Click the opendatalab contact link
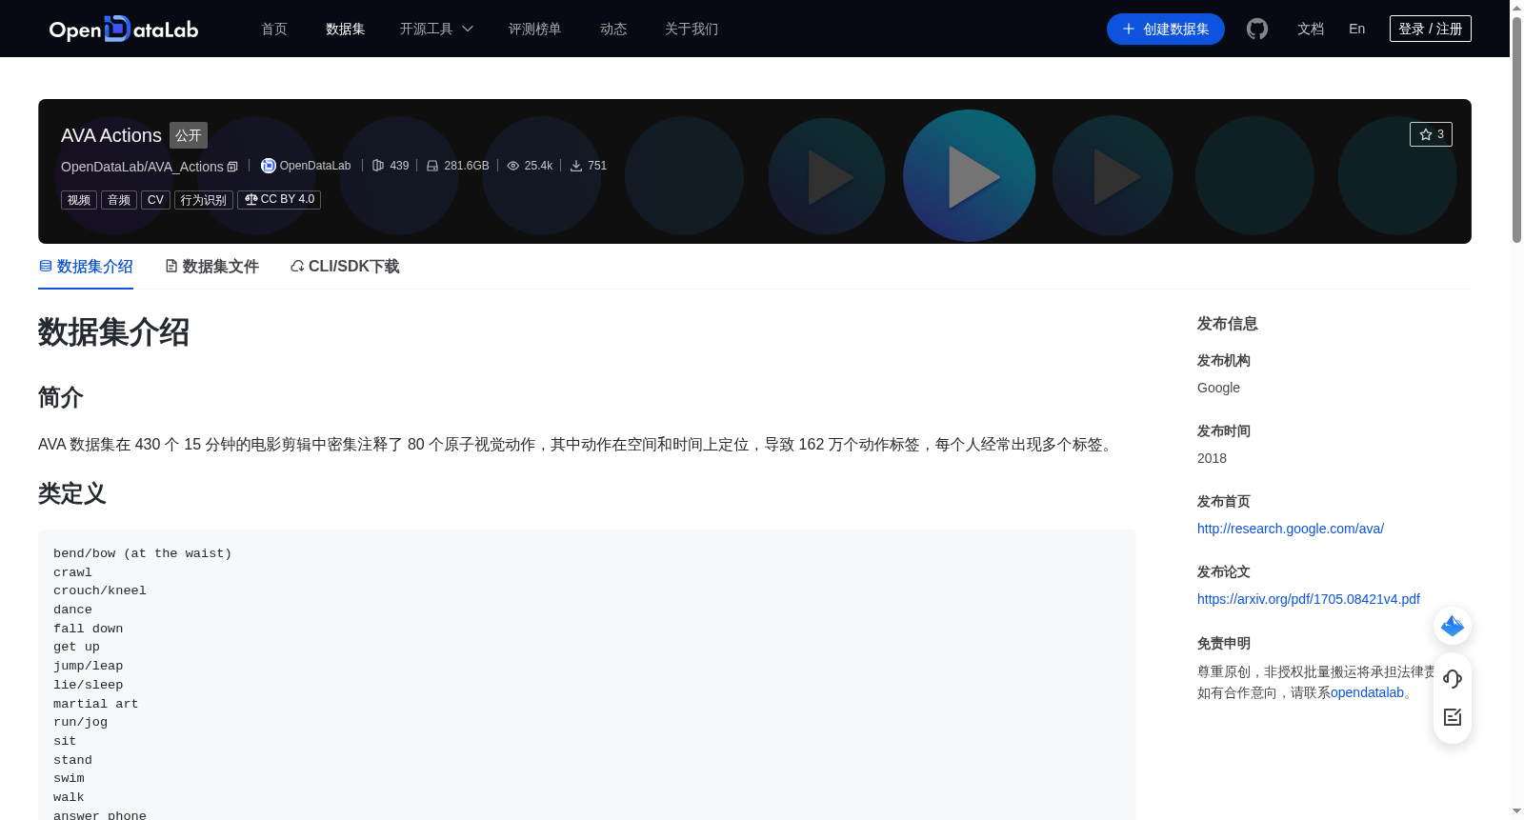Image resolution: width=1524 pixels, height=820 pixels. pyautogui.click(x=1367, y=692)
